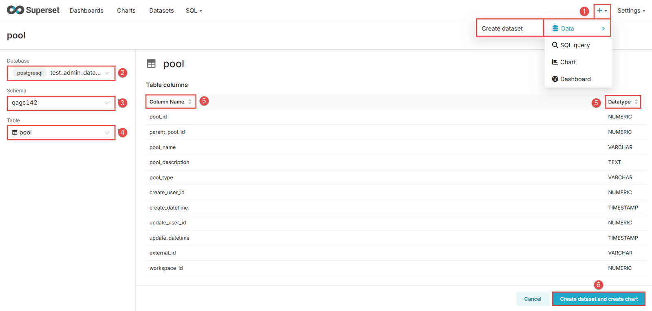Select the pool_description column row

[x=169, y=162]
